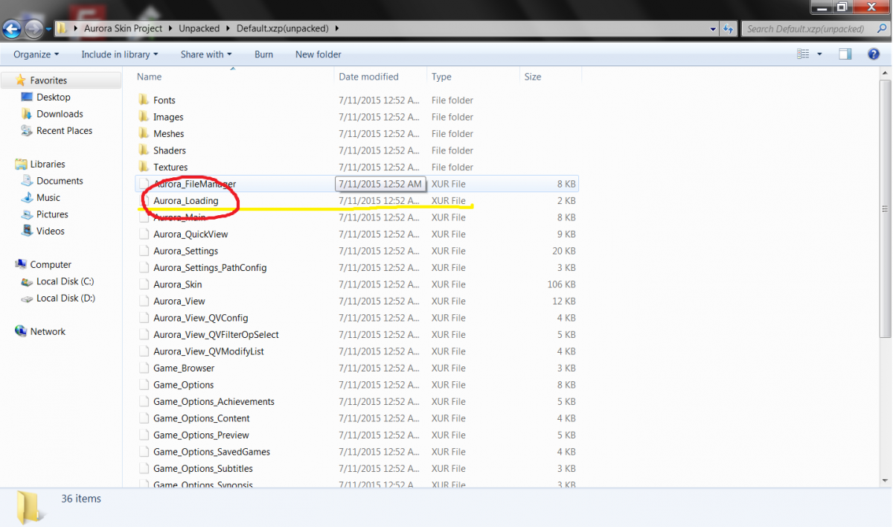
Task: Click the folder icon in the address bar
Action: point(63,29)
